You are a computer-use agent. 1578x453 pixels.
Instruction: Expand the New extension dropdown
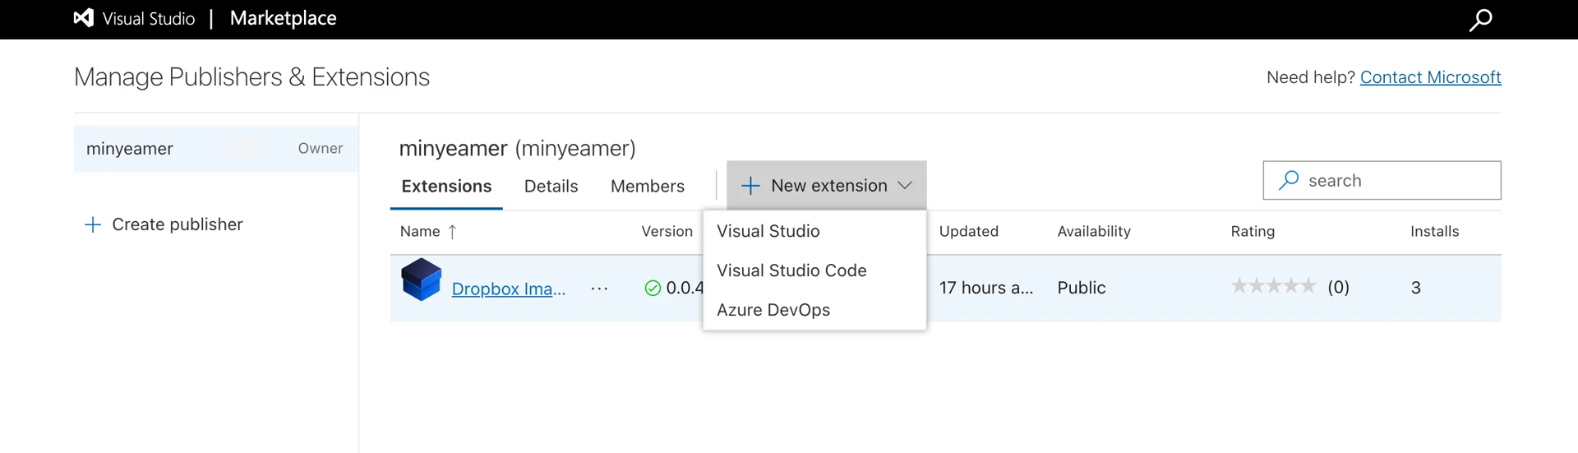826,186
